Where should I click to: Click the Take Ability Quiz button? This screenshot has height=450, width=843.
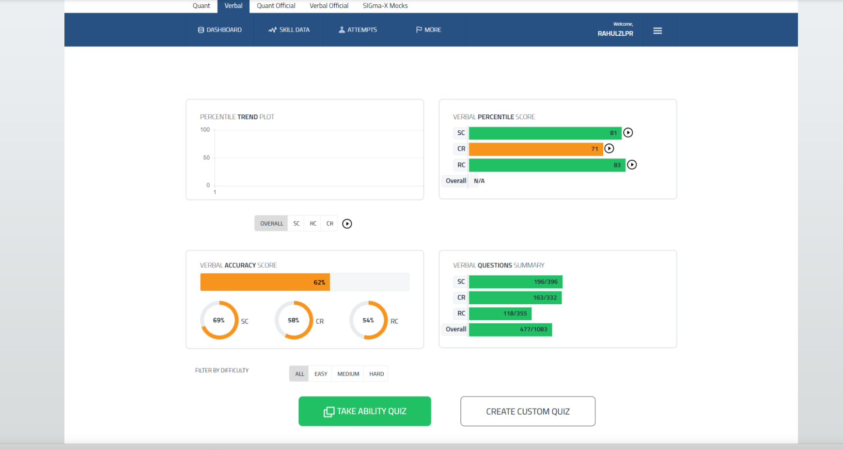[x=365, y=411]
